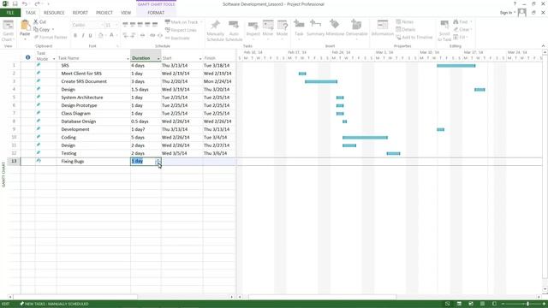Switch to the FORMAT ribbon tab
This screenshot has width=548, height=308.
click(x=156, y=13)
